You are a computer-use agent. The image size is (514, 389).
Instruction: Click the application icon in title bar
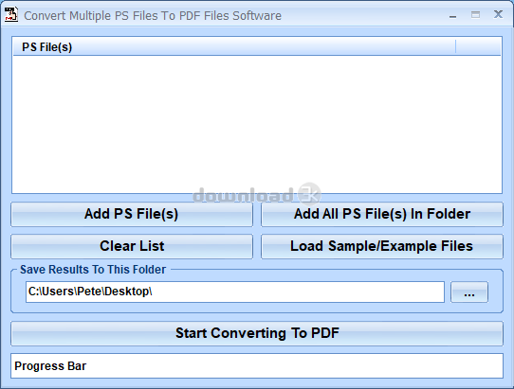point(10,15)
